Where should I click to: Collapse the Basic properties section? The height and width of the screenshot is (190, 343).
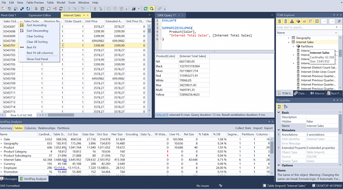click(279, 112)
